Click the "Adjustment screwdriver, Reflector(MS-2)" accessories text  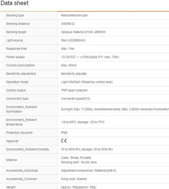pyautogui.click(x=89, y=170)
